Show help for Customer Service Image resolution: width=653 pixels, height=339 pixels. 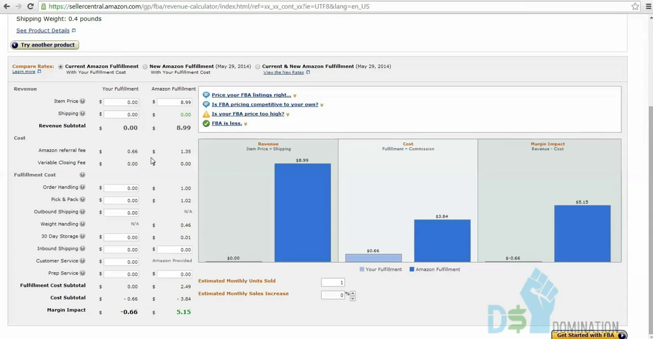click(83, 261)
